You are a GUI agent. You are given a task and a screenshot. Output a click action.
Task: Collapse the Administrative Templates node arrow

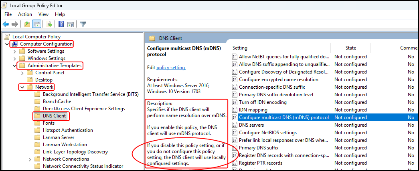[15, 66]
